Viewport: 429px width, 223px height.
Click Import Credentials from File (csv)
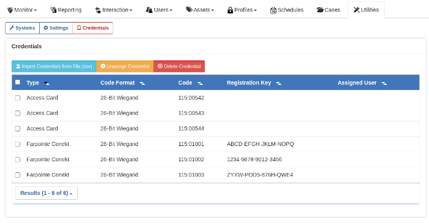click(x=54, y=66)
